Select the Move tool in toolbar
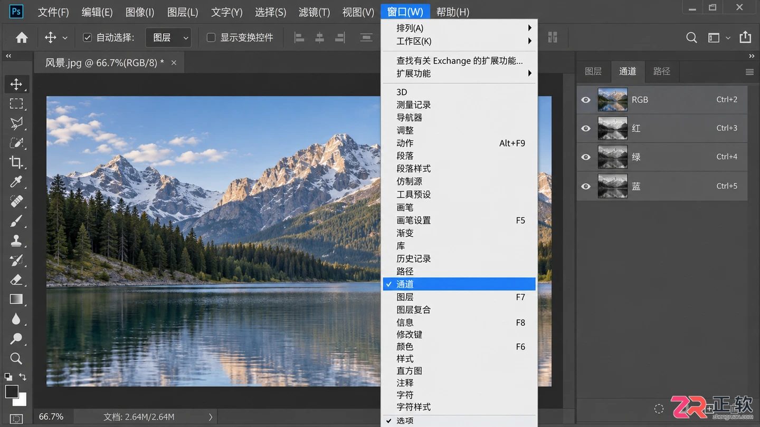Viewport: 760px width, 427px height. click(16, 84)
